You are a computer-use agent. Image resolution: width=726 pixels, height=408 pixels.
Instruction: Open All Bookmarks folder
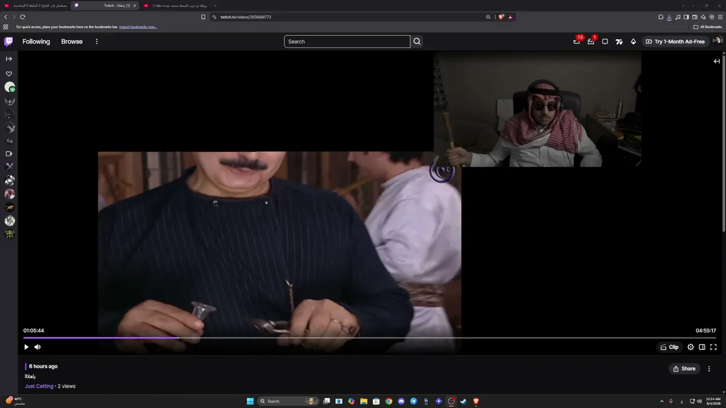(707, 27)
